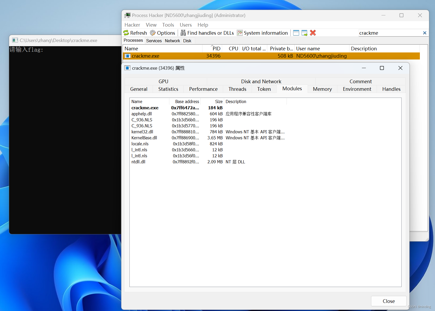Screen dimensions: 435x311
Task: Click Find handles or DLLs binoculars icon
Action: tap(183, 33)
